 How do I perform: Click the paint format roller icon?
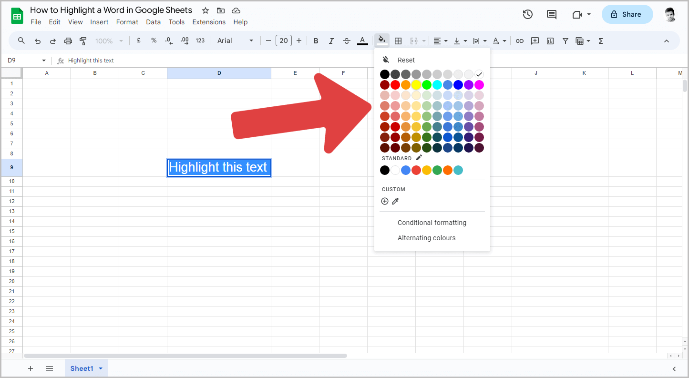[x=83, y=41]
